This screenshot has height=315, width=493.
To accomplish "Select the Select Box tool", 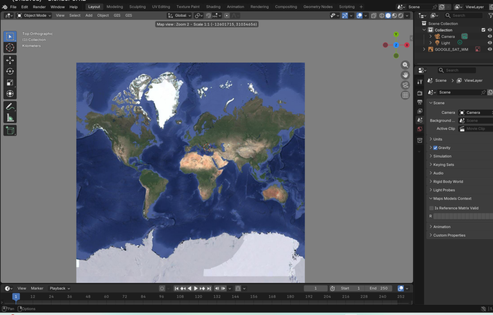I will (x=10, y=37).
